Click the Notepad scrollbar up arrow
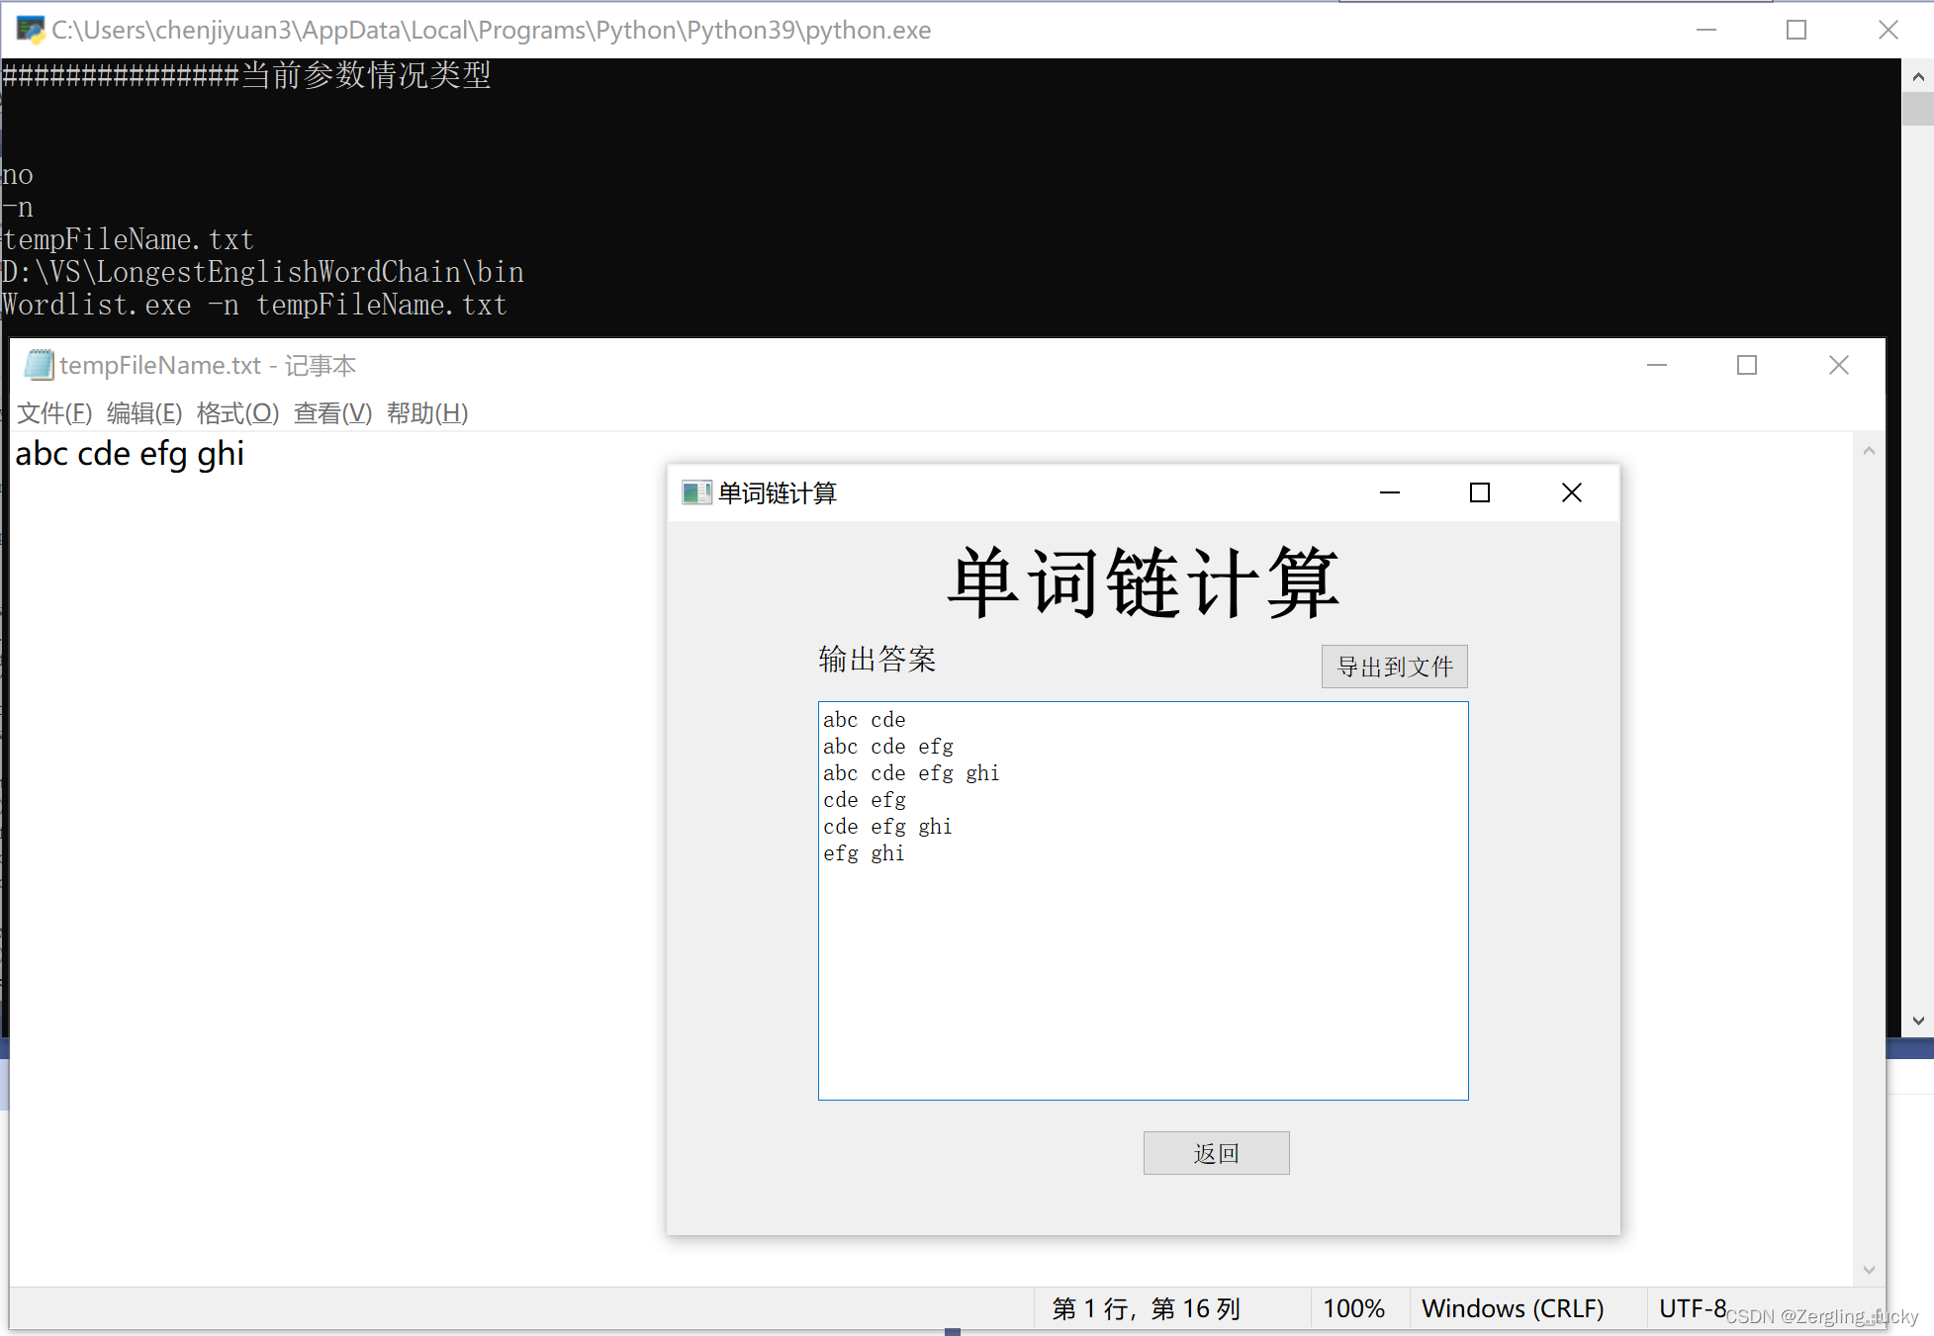 (x=1869, y=451)
